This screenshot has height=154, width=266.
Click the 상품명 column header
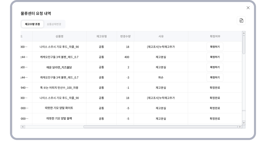[x=59, y=36]
